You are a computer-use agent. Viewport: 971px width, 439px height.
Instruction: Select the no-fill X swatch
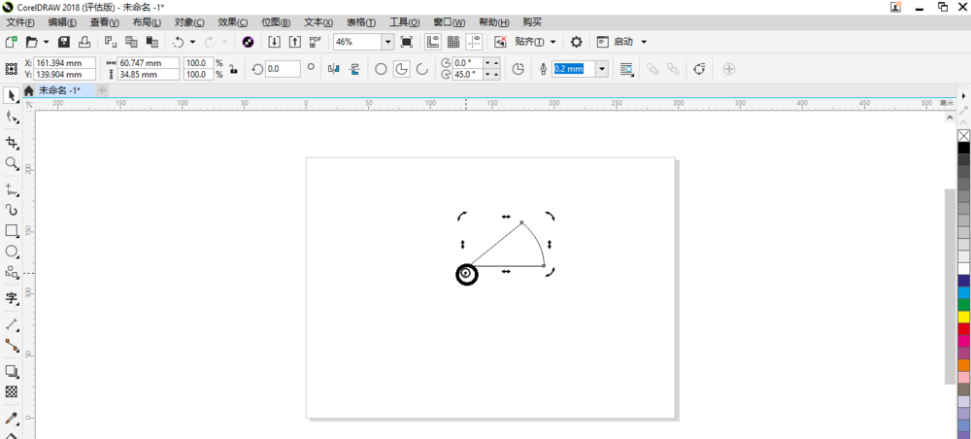[x=963, y=136]
